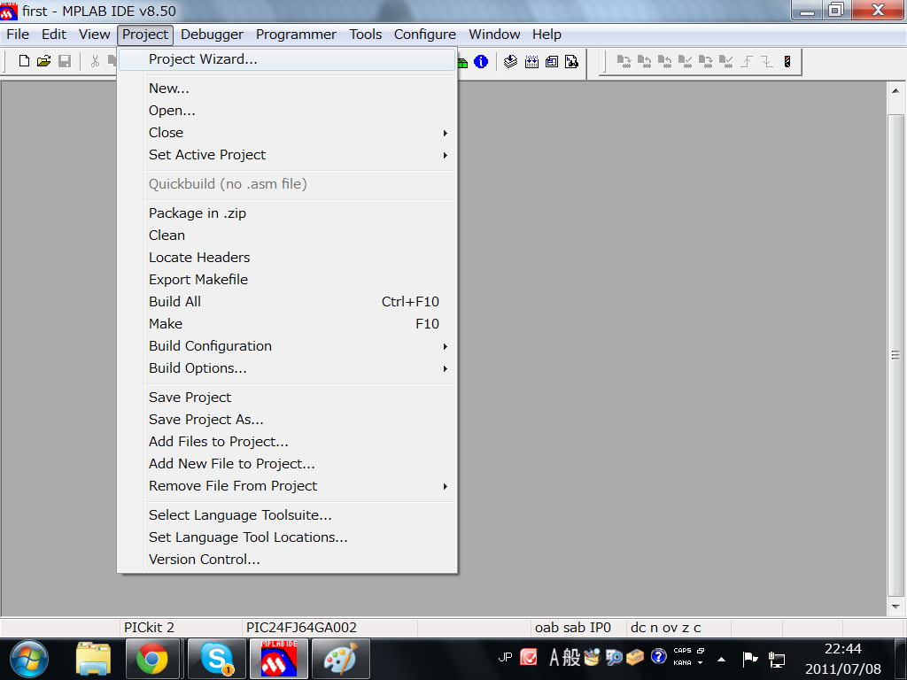
Task: Switch to Google Chrome in taskbar
Action: [x=152, y=659]
